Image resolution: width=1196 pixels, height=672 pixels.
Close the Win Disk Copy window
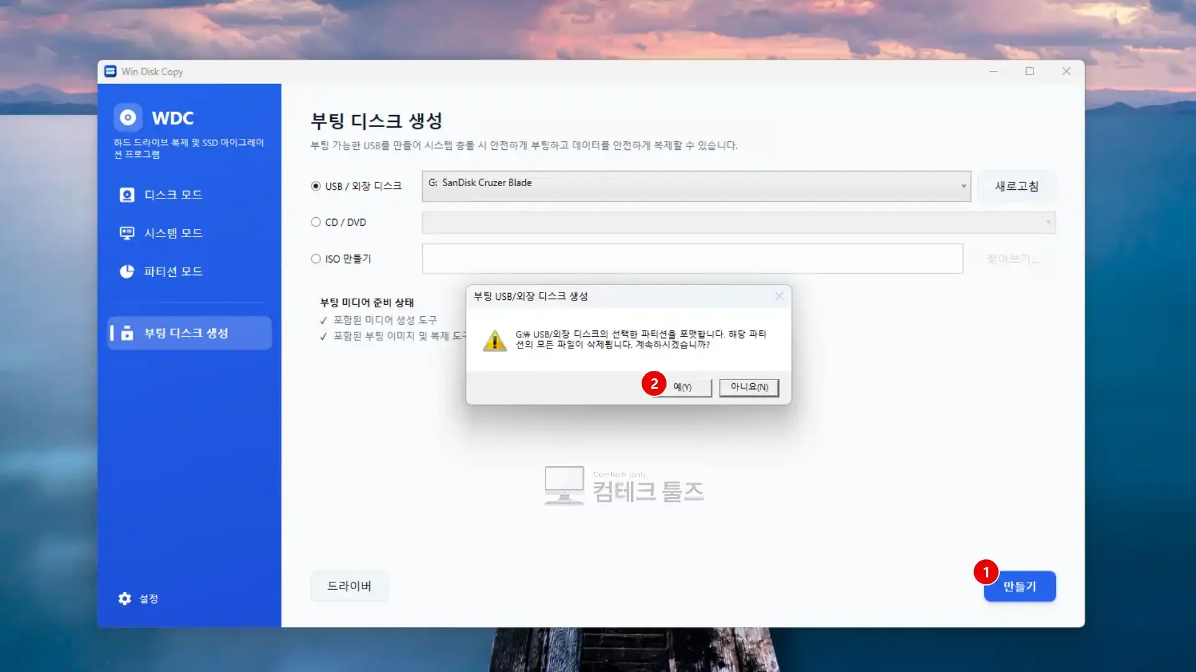point(1066,72)
